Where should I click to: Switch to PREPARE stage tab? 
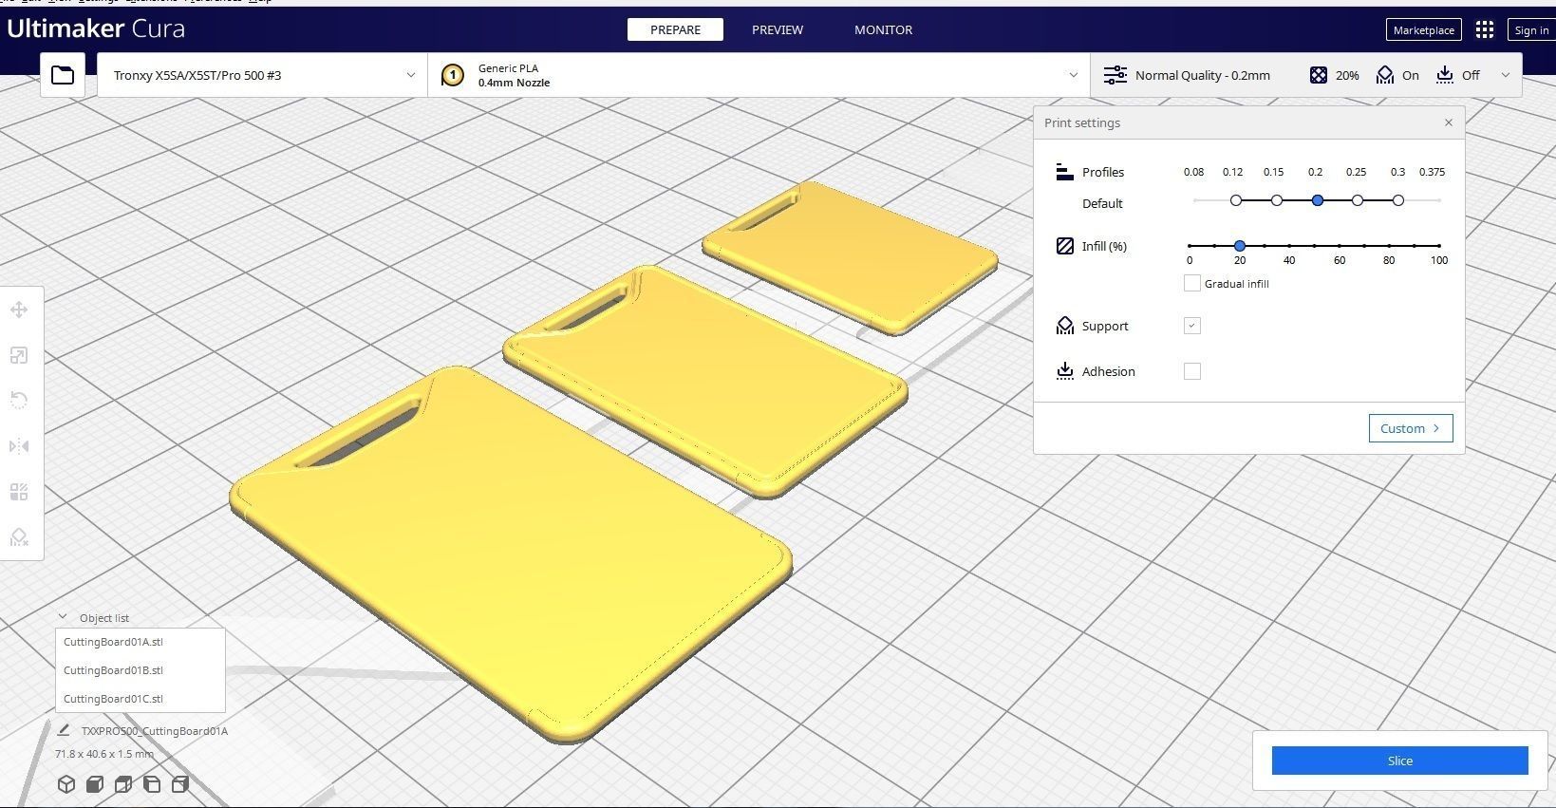[x=675, y=29]
